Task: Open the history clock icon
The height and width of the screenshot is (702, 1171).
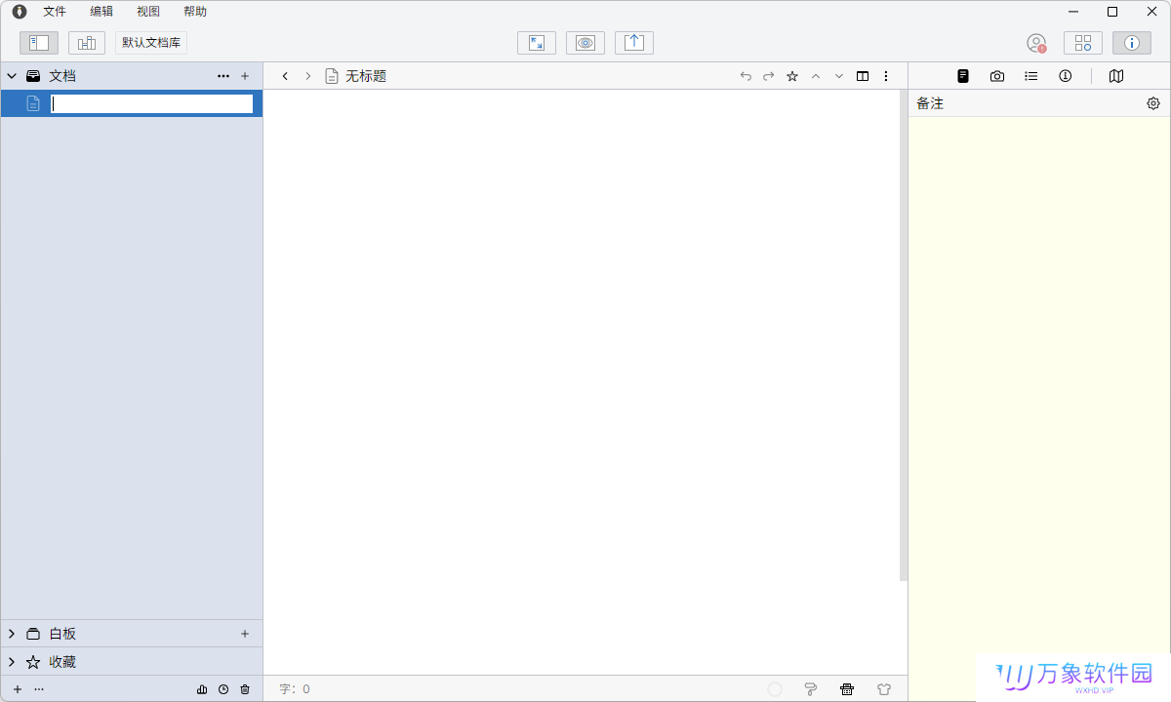Action: click(x=223, y=689)
